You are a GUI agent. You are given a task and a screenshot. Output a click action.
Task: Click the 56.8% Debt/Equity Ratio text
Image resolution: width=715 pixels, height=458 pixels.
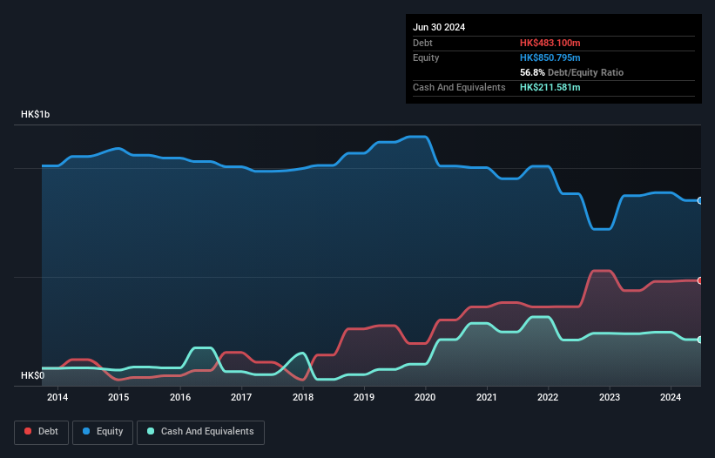pyautogui.click(x=571, y=72)
